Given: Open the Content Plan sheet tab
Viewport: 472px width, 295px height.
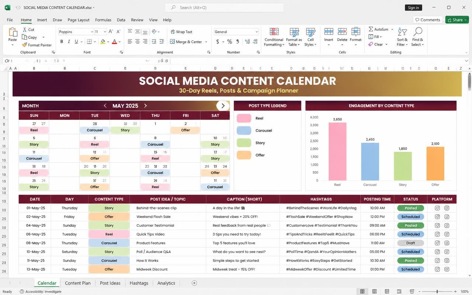Looking at the screenshot, I should pyautogui.click(x=78, y=283).
